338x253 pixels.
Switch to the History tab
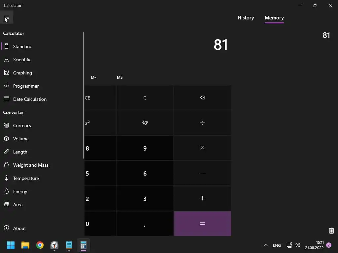(x=246, y=18)
